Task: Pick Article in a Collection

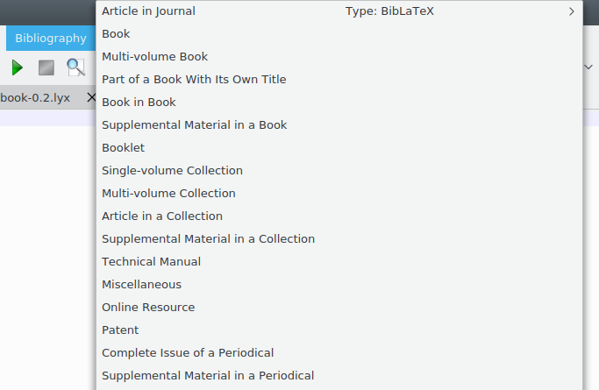Action: pos(162,216)
